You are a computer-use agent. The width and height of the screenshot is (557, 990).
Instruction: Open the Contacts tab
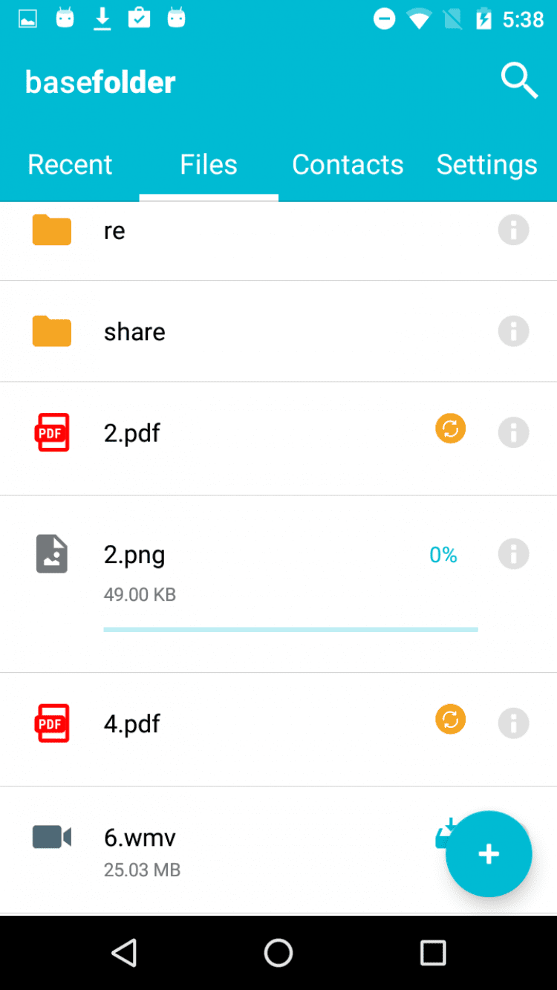tap(348, 165)
